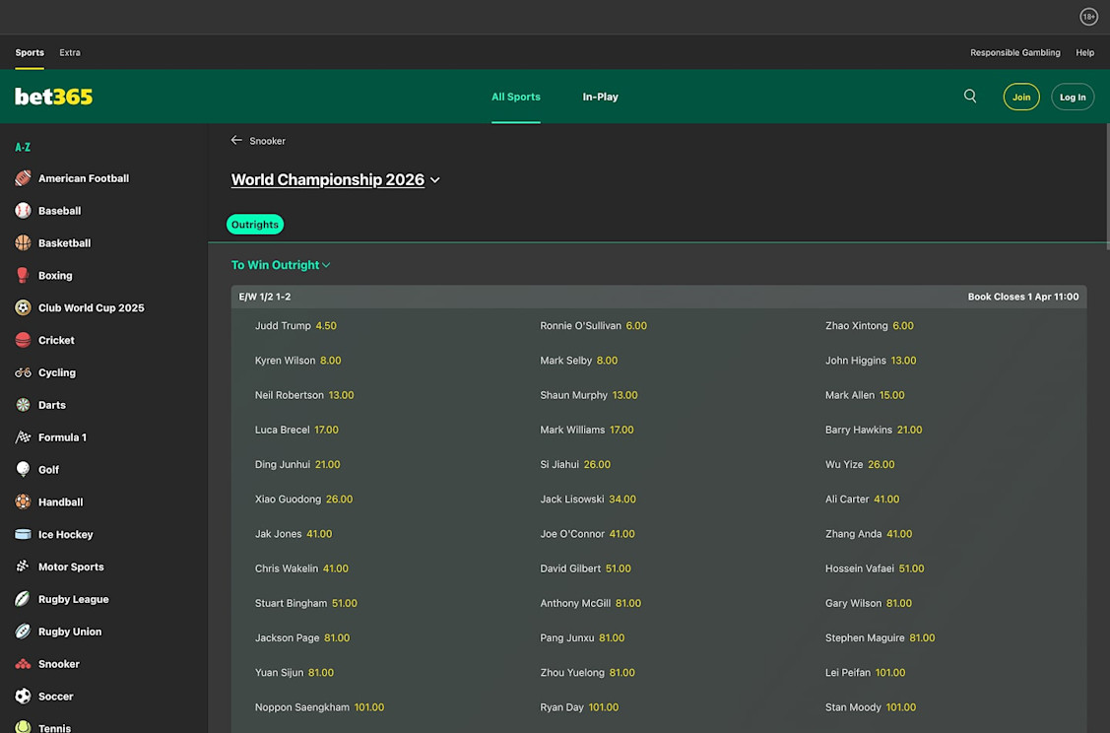Choose John Higgins at 13.00
This screenshot has width=1110, height=733.
tap(871, 361)
